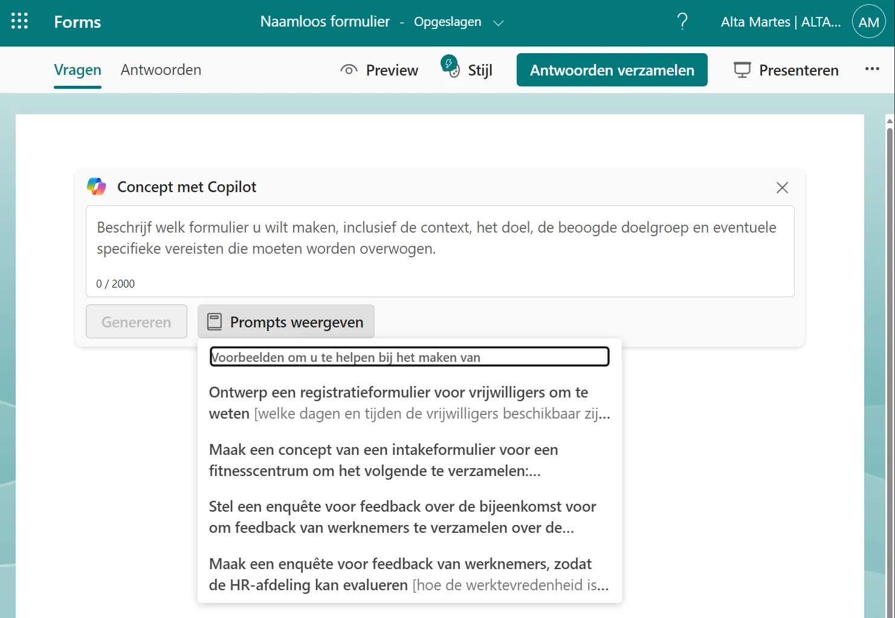The height and width of the screenshot is (618, 895).
Task: Select the Vragen tab
Action: point(77,69)
